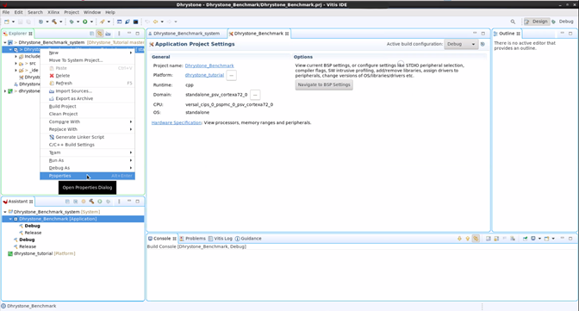This screenshot has width=579, height=311.
Task: Switch to the Design perspective
Action: click(x=537, y=22)
